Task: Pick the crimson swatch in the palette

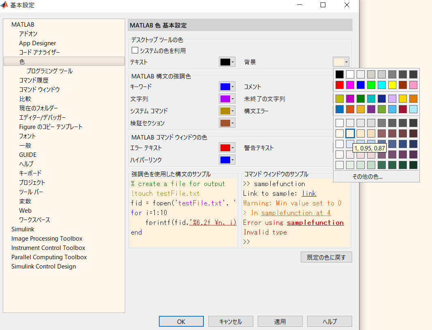Action: [x=403, y=109]
